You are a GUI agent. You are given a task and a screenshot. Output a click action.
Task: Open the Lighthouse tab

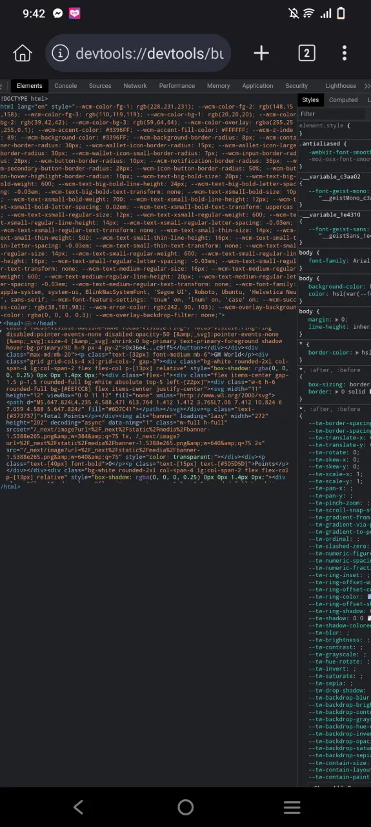(x=341, y=86)
